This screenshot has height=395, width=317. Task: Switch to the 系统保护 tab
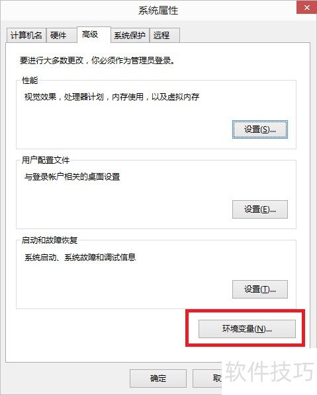(130, 35)
